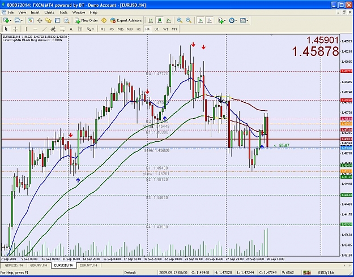Click the document icon left of File
Image resolution: width=354 pixels, height=277 pixels.
[3, 12]
